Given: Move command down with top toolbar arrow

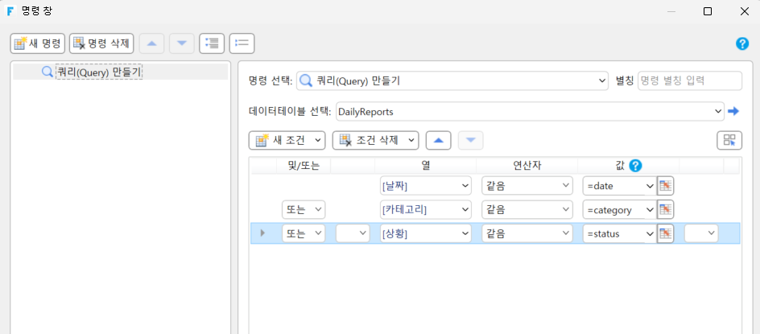Looking at the screenshot, I should [182, 43].
